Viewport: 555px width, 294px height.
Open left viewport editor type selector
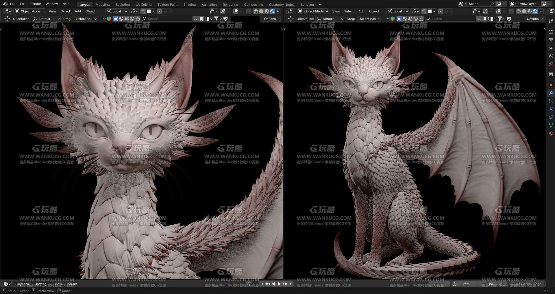click(7, 11)
